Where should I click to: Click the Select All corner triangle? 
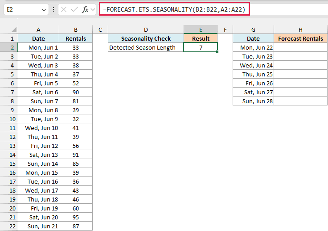pyautogui.click(x=14, y=29)
